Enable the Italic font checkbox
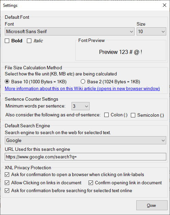 [x=29, y=41]
